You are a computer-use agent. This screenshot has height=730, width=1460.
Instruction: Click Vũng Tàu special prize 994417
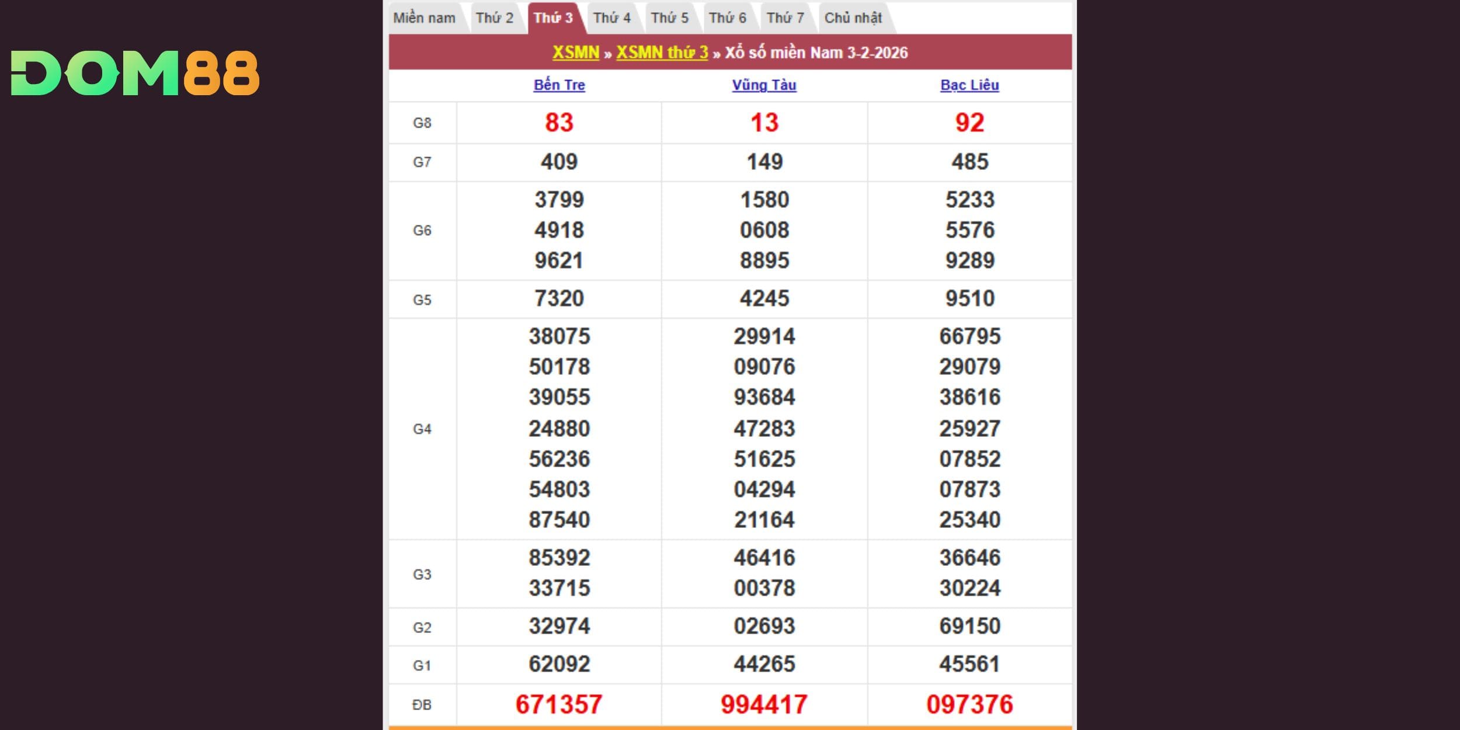pyautogui.click(x=764, y=704)
